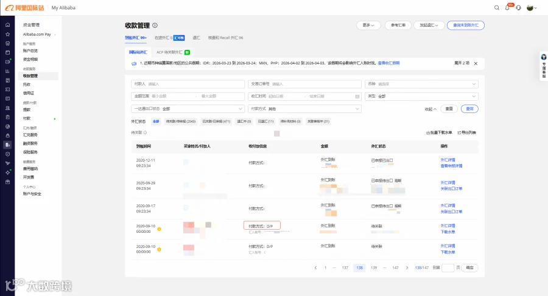
Task: Click the calendar icon in 收汇时间 field
Action: [357, 97]
